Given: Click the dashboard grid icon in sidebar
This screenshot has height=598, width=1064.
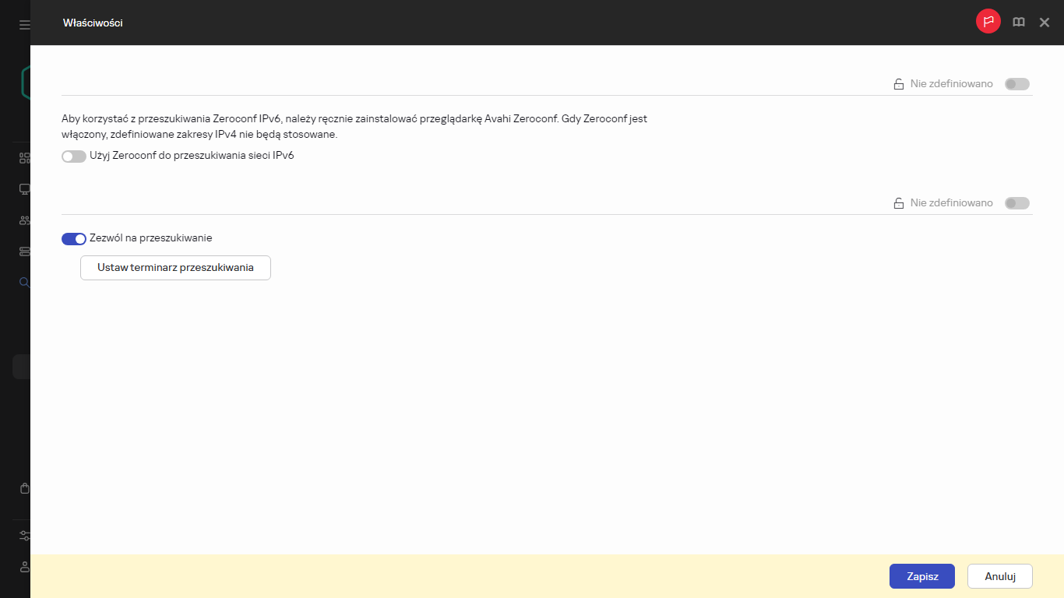Looking at the screenshot, I should [24, 158].
